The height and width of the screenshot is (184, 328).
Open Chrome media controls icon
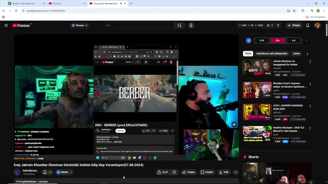coord(312,11)
